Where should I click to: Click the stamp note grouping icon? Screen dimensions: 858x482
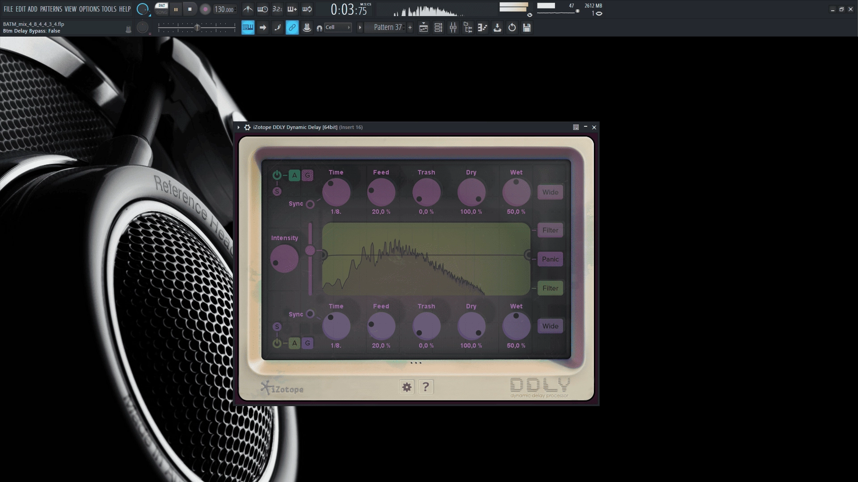(307, 28)
